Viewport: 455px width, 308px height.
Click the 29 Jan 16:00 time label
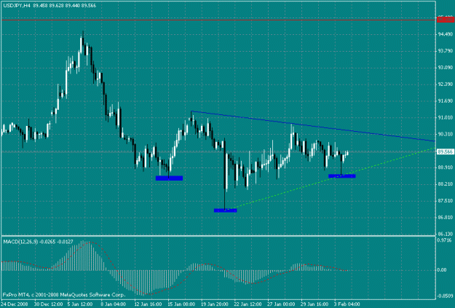coord(315,304)
